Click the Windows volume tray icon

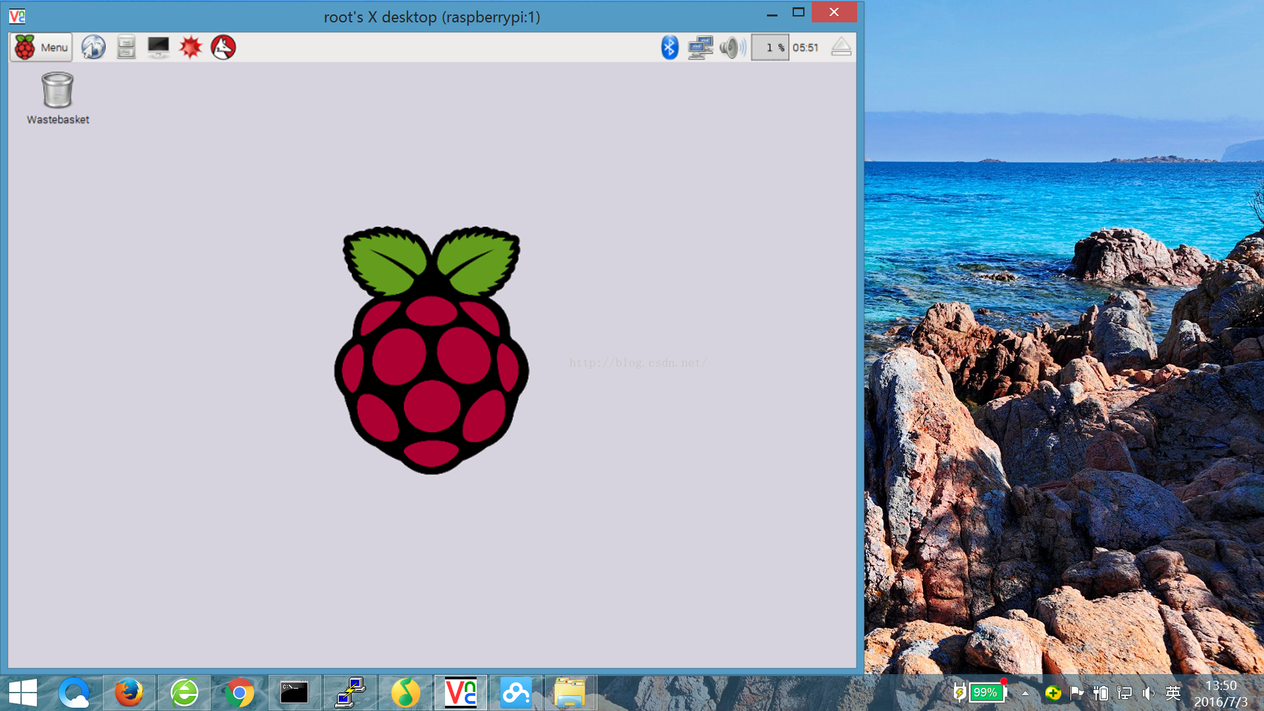coord(1149,693)
